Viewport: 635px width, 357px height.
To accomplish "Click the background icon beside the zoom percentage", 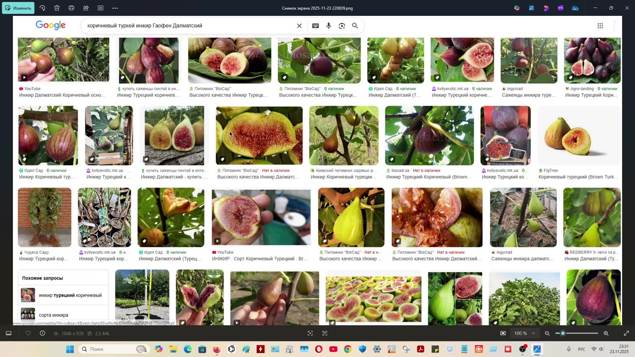I will coord(503,333).
